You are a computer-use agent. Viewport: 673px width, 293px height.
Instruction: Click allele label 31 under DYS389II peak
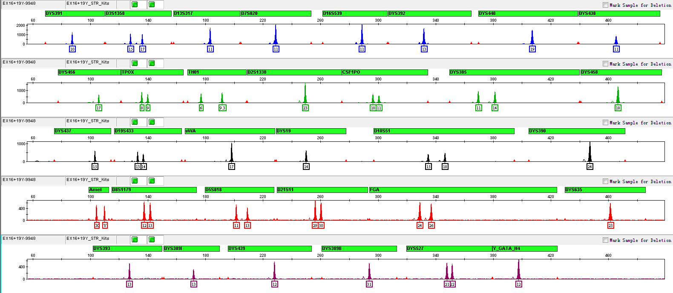point(369,284)
